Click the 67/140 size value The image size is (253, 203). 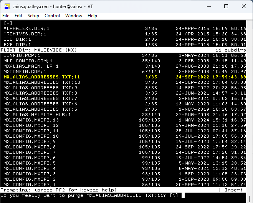pyautogui.click(x=151, y=72)
